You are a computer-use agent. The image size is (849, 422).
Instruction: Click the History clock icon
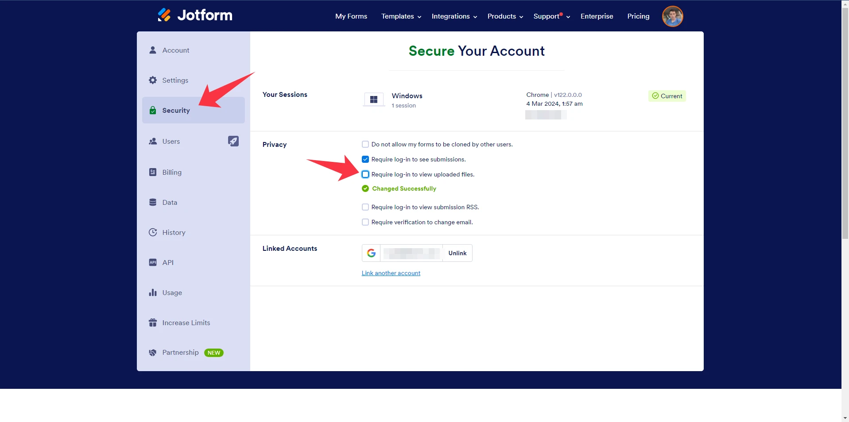[x=153, y=232]
